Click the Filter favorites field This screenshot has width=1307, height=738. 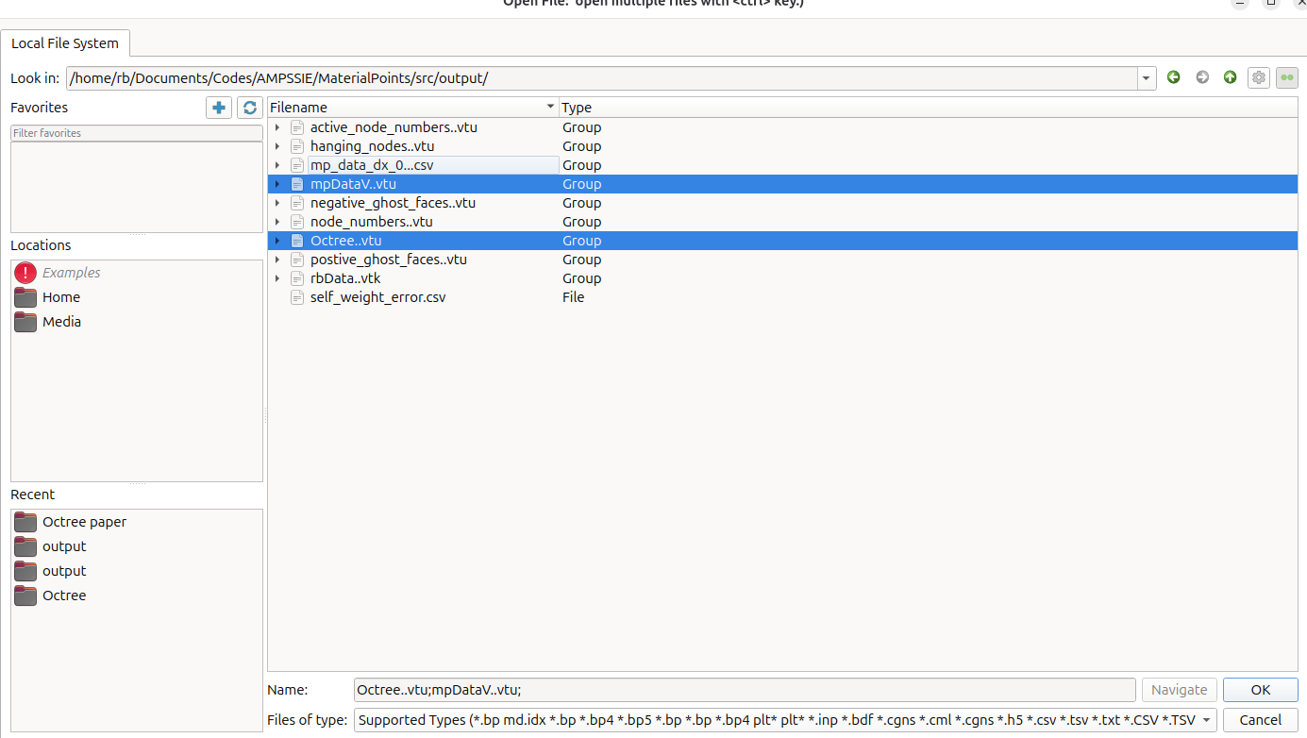pyautogui.click(x=137, y=133)
